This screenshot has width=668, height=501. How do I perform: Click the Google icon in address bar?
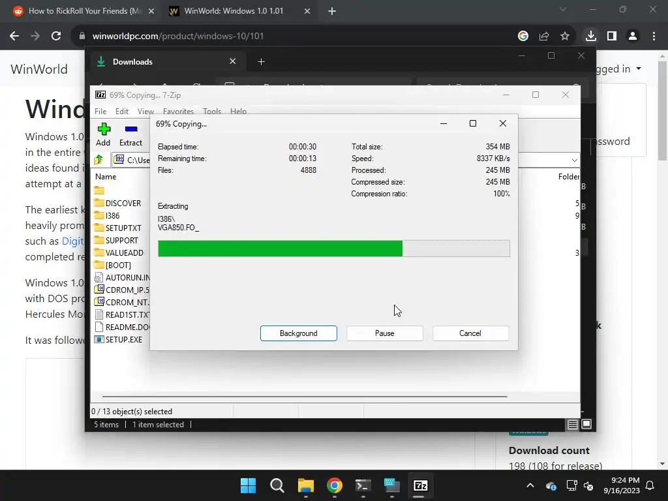click(523, 37)
